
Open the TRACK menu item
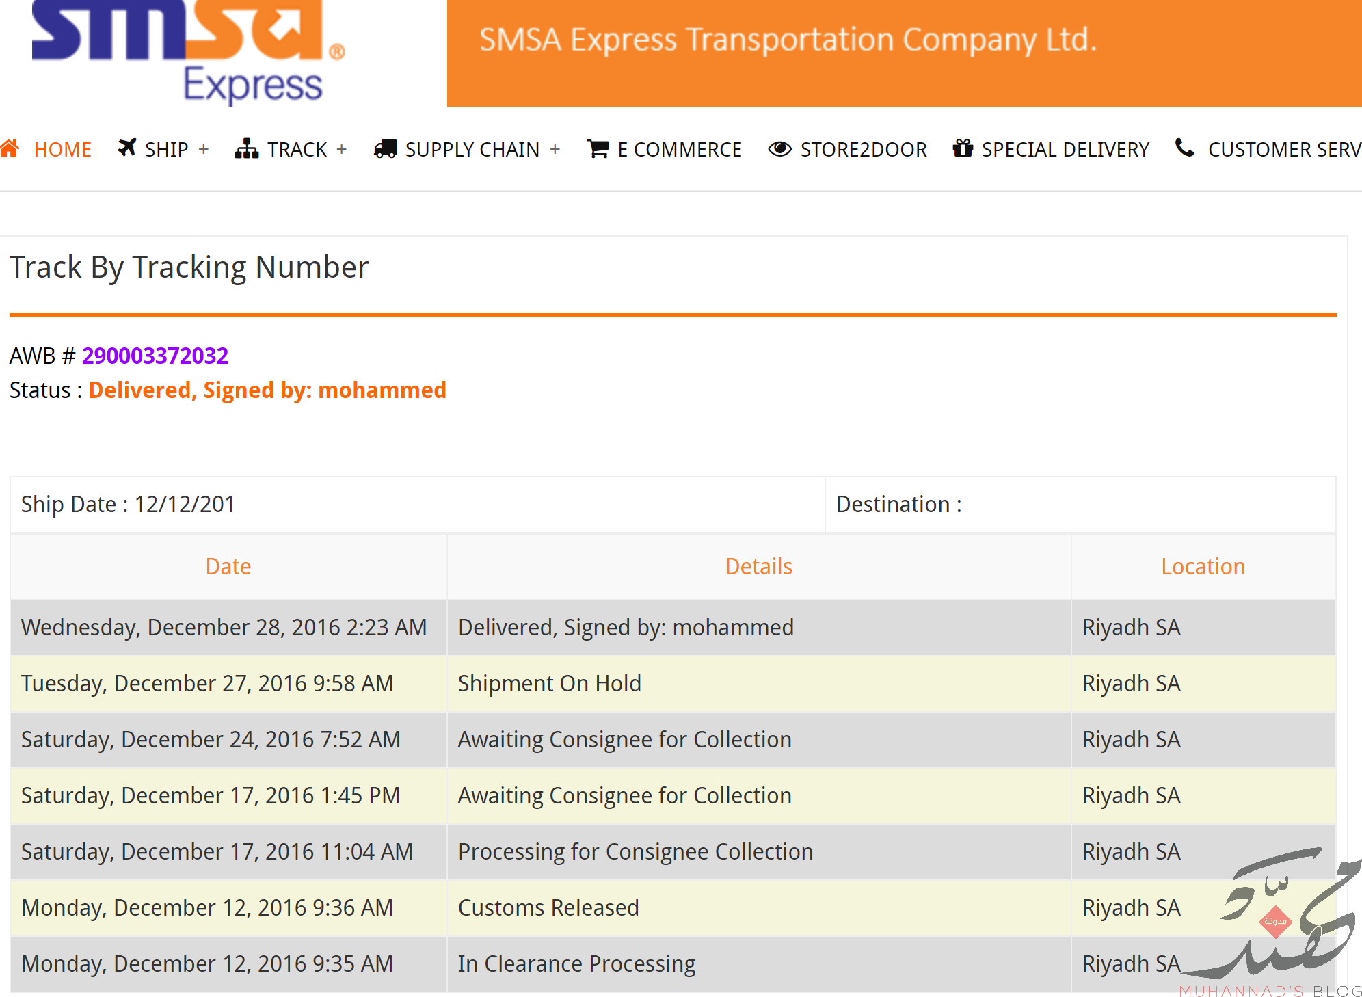tap(297, 149)
